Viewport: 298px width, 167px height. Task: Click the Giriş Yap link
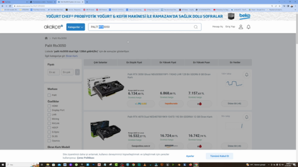pos(230,27)
